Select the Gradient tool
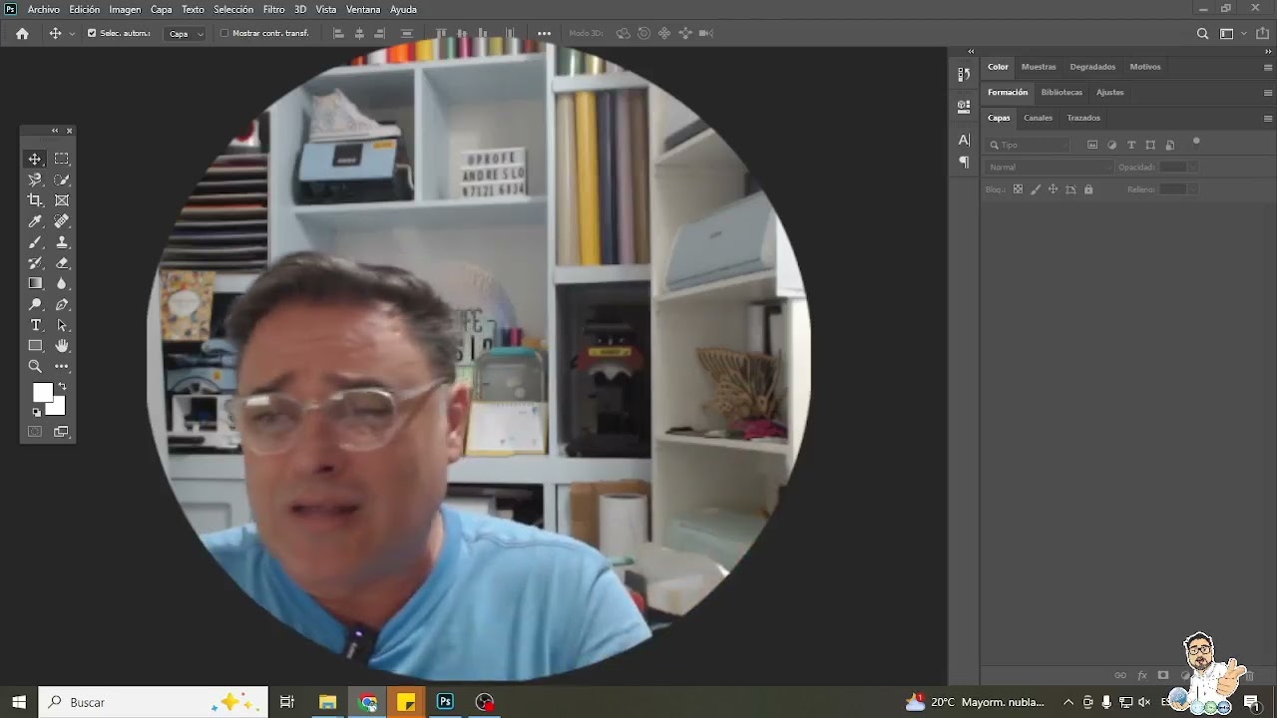 click(35, 284)
